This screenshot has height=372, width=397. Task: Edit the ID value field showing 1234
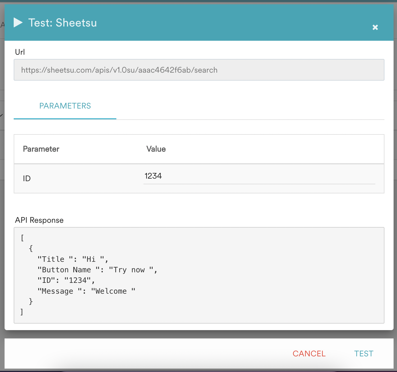(259, 176)
